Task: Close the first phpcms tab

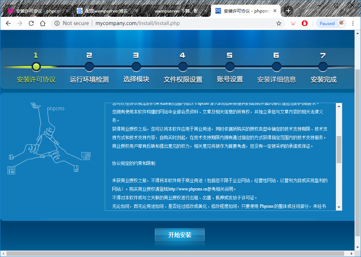Action: 67,11
